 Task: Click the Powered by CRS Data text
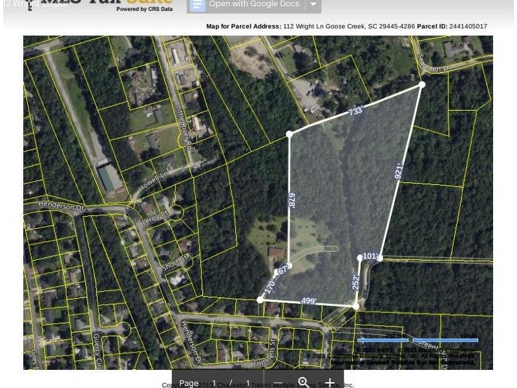click(x=144, y=9)
